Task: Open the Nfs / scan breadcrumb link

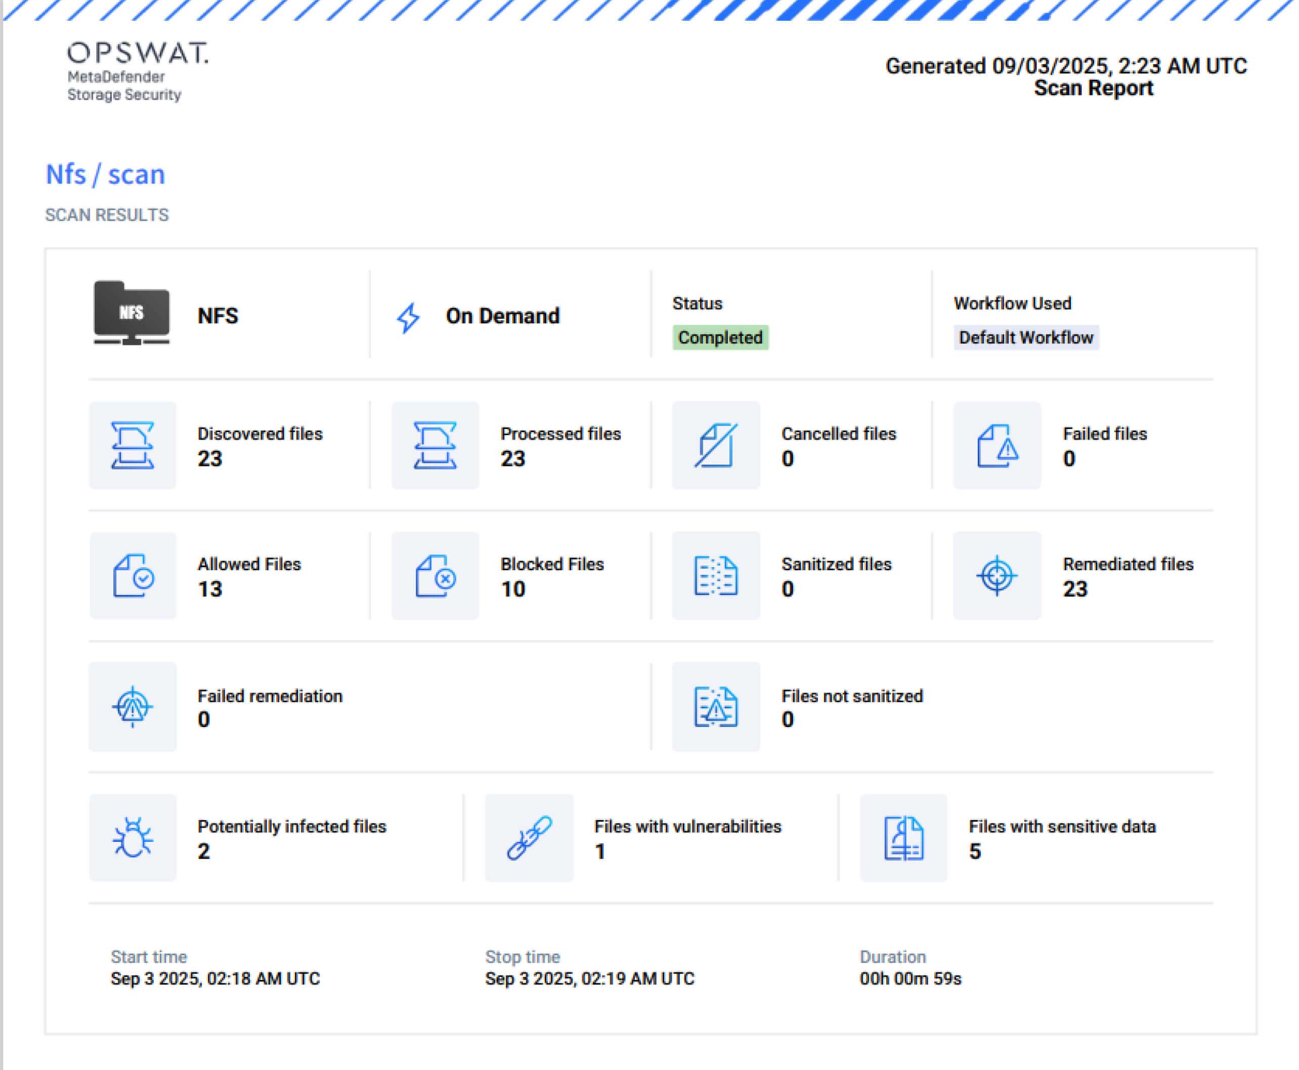Action: click(105, 175)
